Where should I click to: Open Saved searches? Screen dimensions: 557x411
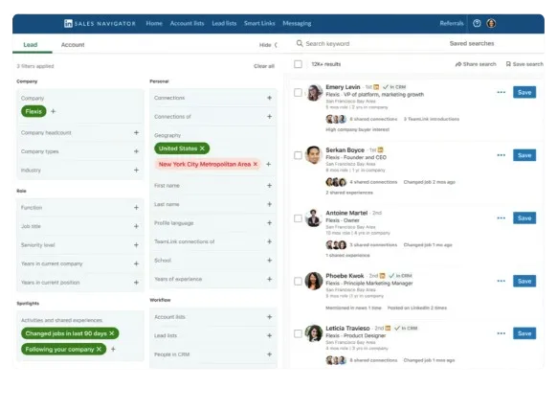pos(472,43)
